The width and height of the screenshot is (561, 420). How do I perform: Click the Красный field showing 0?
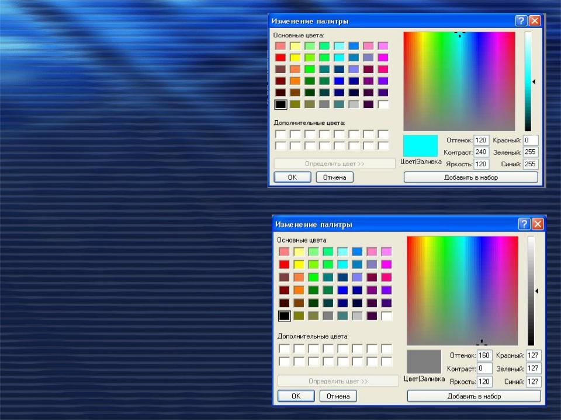pyautogui.click(x=530, y=141)
